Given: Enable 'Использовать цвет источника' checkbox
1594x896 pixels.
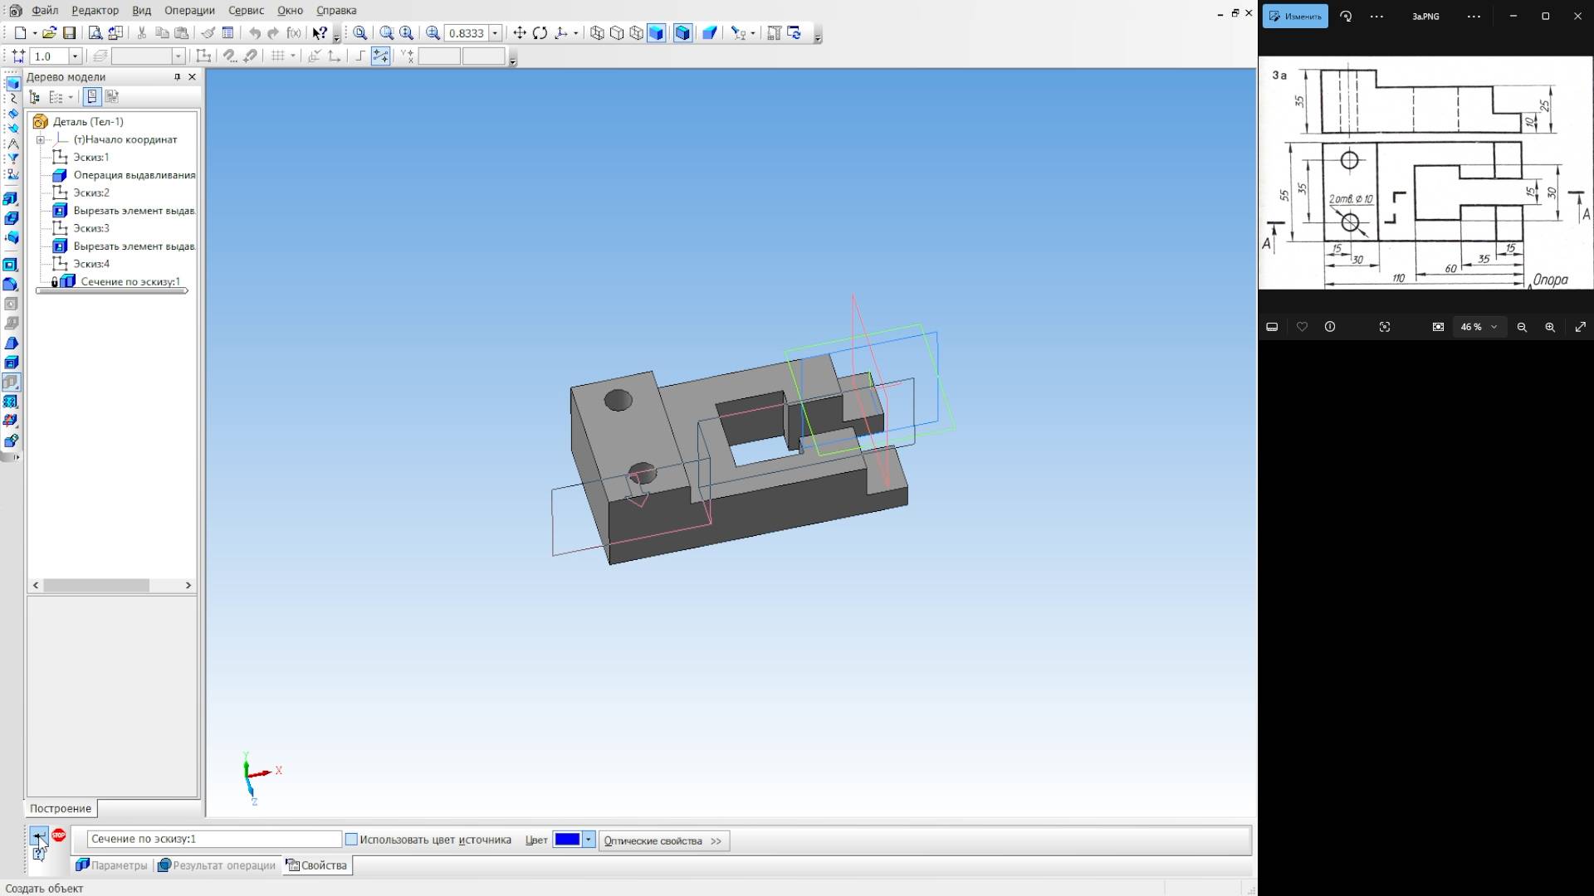Looking at the screenshot, I should click(x=351, y=840).
